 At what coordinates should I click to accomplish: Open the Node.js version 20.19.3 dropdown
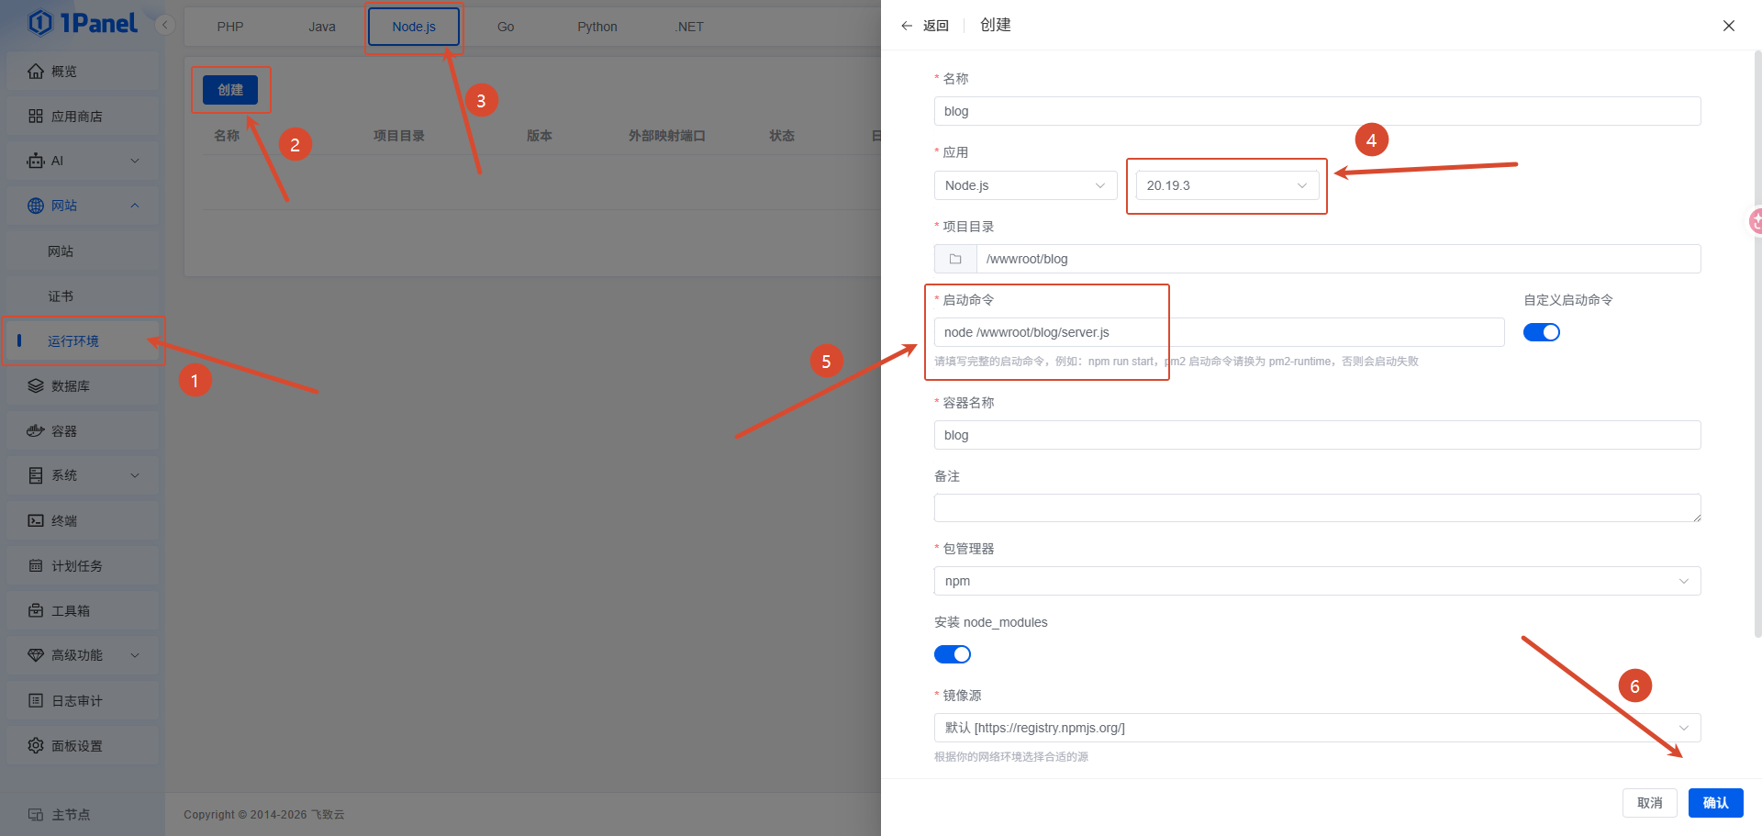[x=1227, y=185]
